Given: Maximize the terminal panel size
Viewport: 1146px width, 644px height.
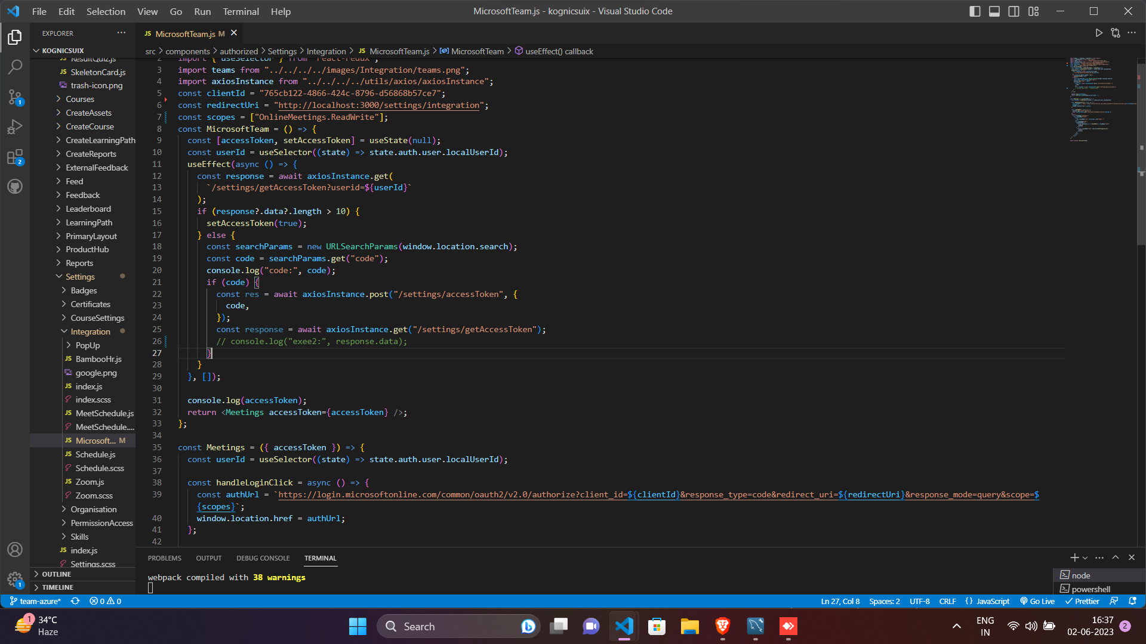Looking at the screenshot, I should [x=1116, y=558].
